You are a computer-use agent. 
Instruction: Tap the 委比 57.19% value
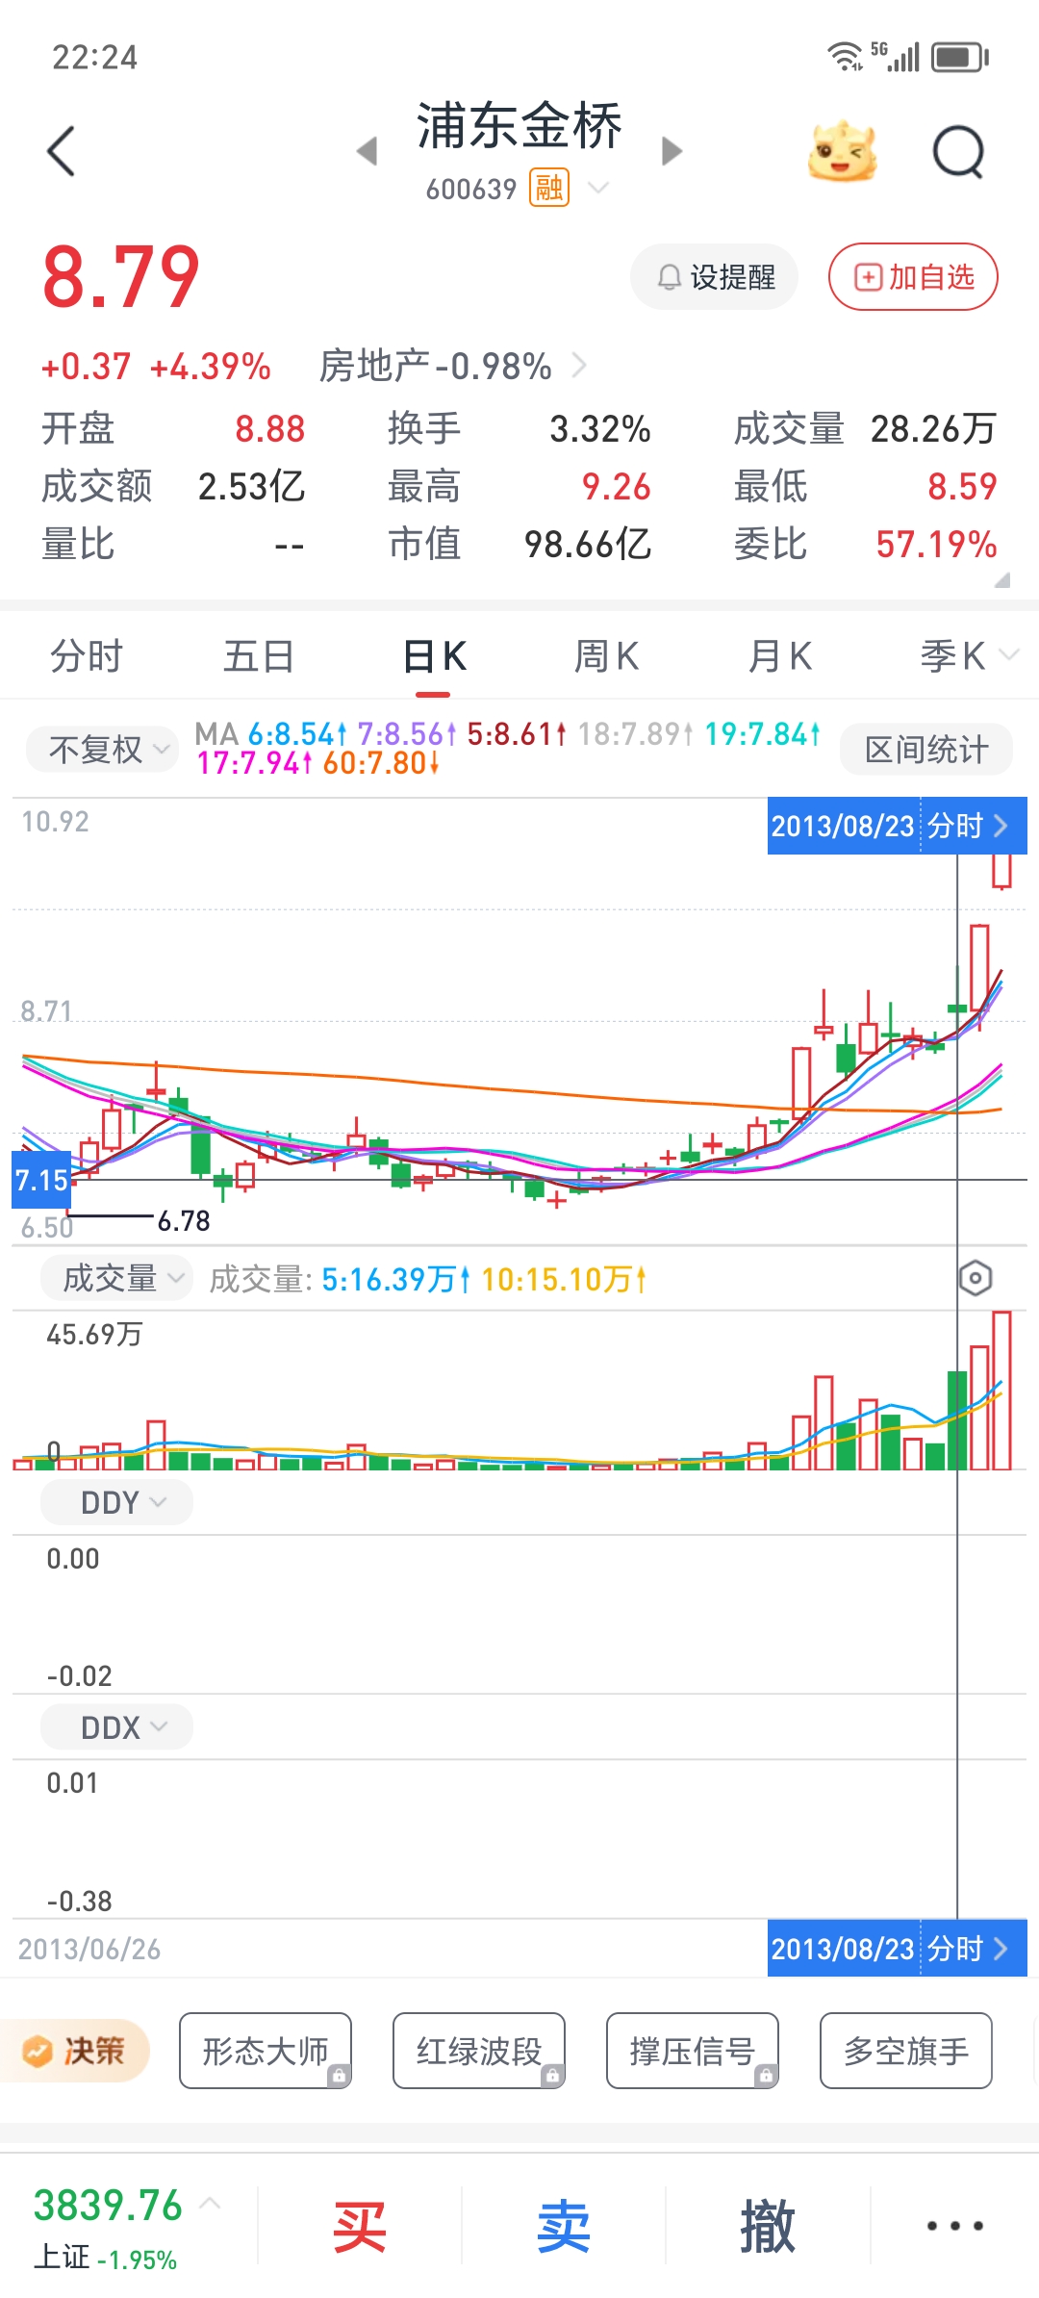(936, 545)
